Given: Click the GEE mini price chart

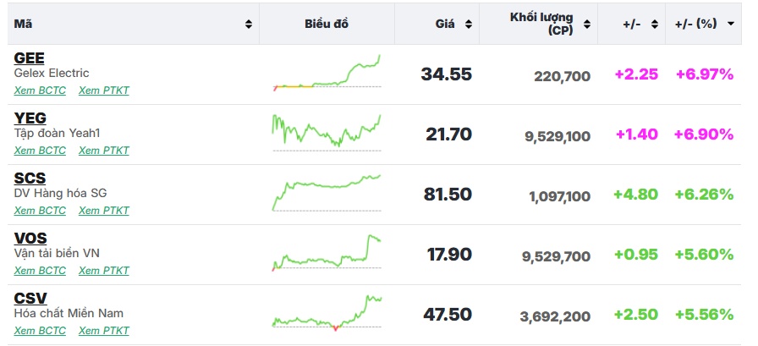Looking at the screenshot, I should [x=327, y=73].
